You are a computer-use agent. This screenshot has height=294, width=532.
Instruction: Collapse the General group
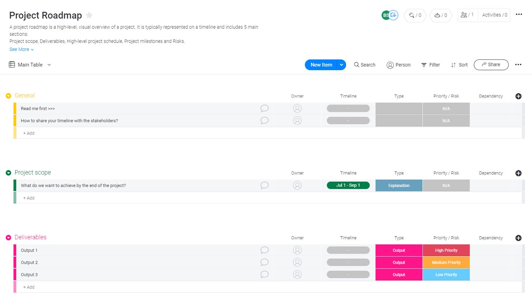[x=9, y=96]
